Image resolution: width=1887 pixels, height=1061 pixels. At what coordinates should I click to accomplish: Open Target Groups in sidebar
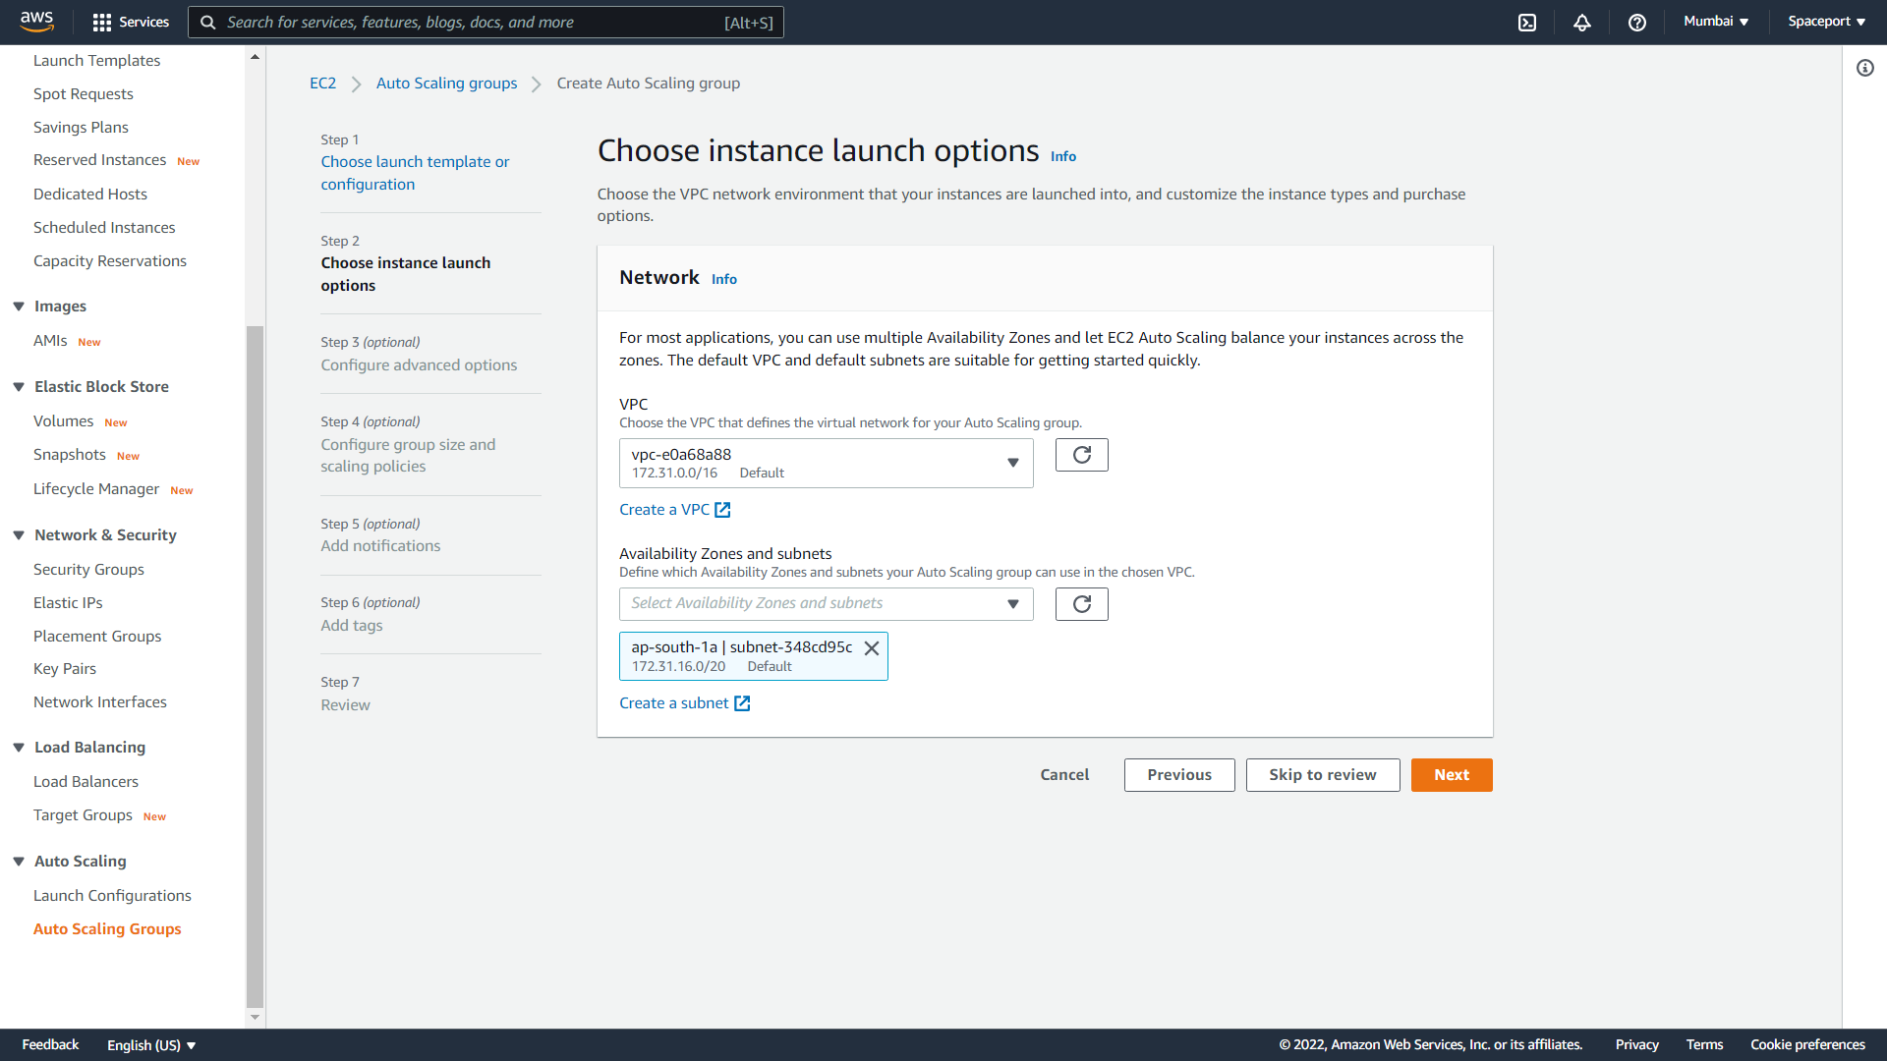[x=83, y=815]
